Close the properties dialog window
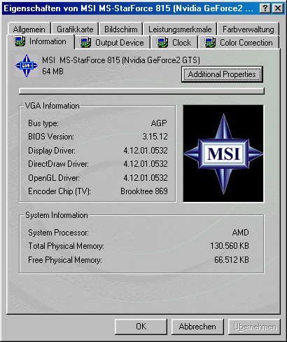287x342 pixels. tap(278, 8)
